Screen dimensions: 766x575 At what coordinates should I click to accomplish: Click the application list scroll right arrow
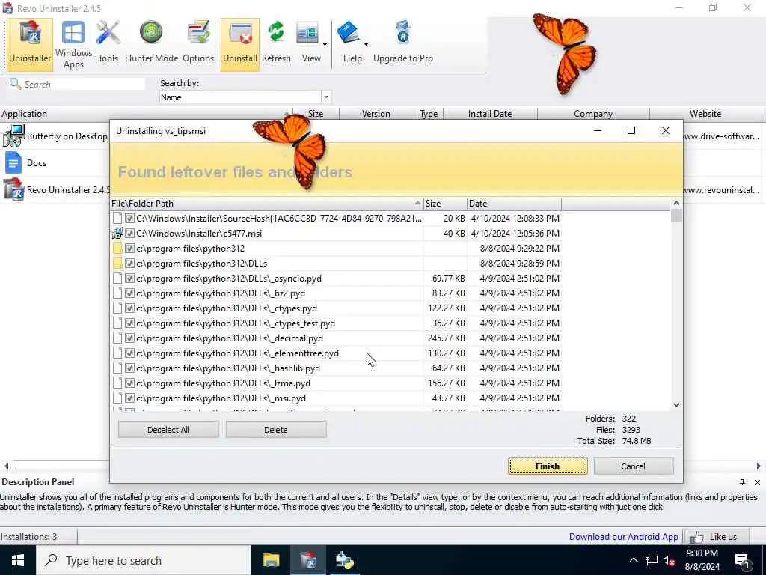click(x=759, y=466)
